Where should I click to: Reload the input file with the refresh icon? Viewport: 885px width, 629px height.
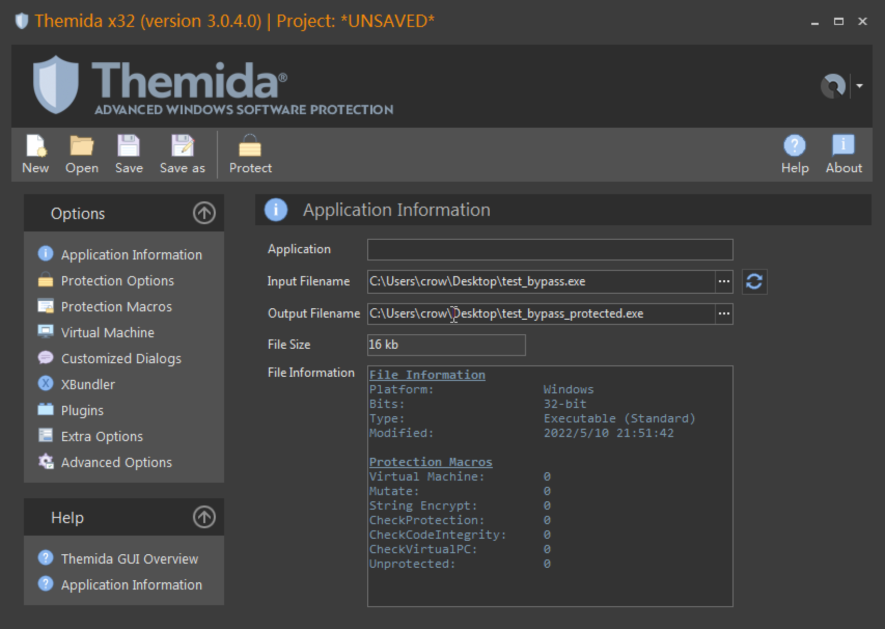[754, 282]
